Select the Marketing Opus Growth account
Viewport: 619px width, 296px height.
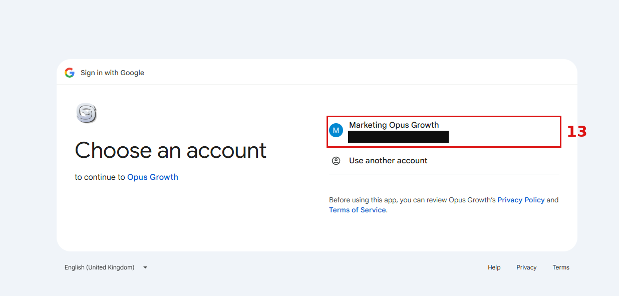(x=444, y=131)
